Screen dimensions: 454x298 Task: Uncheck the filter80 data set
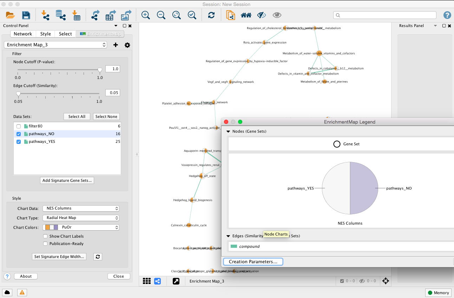click(x=19, y=126)
